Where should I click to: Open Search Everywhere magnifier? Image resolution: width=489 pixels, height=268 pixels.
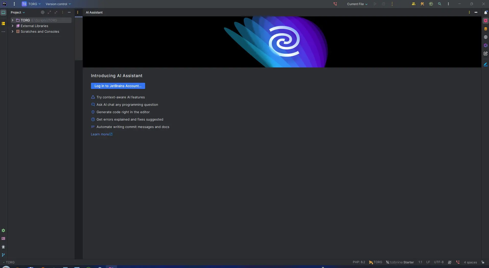click(440, 4)
